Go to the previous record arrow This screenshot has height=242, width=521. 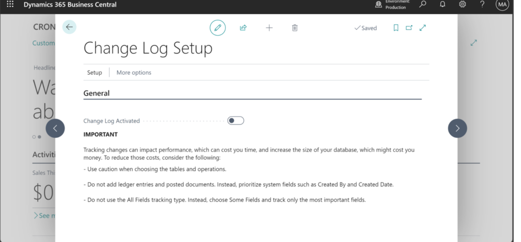pyautogui.click(x=55, y=128)
